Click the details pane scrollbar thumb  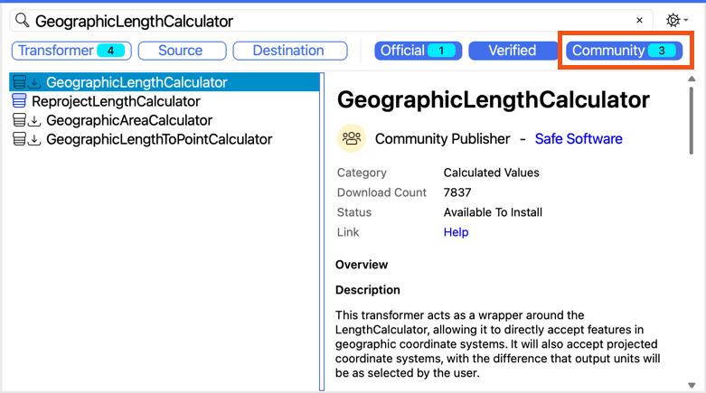tap(692, 121)
